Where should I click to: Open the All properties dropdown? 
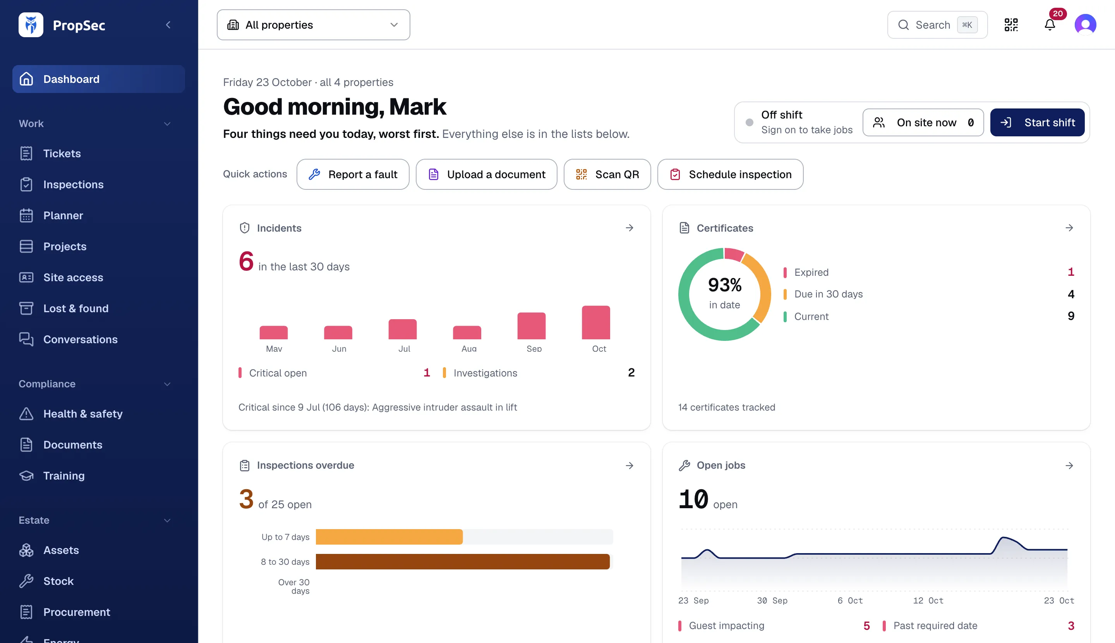pos(314,25)
